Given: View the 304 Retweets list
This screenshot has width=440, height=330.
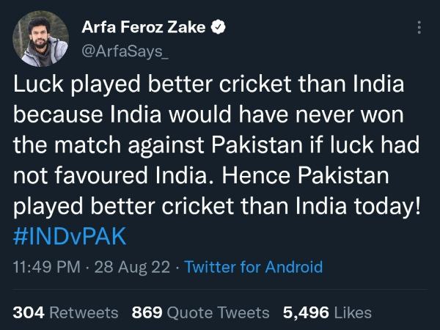Looking at the screenshot, I should 65,312.
